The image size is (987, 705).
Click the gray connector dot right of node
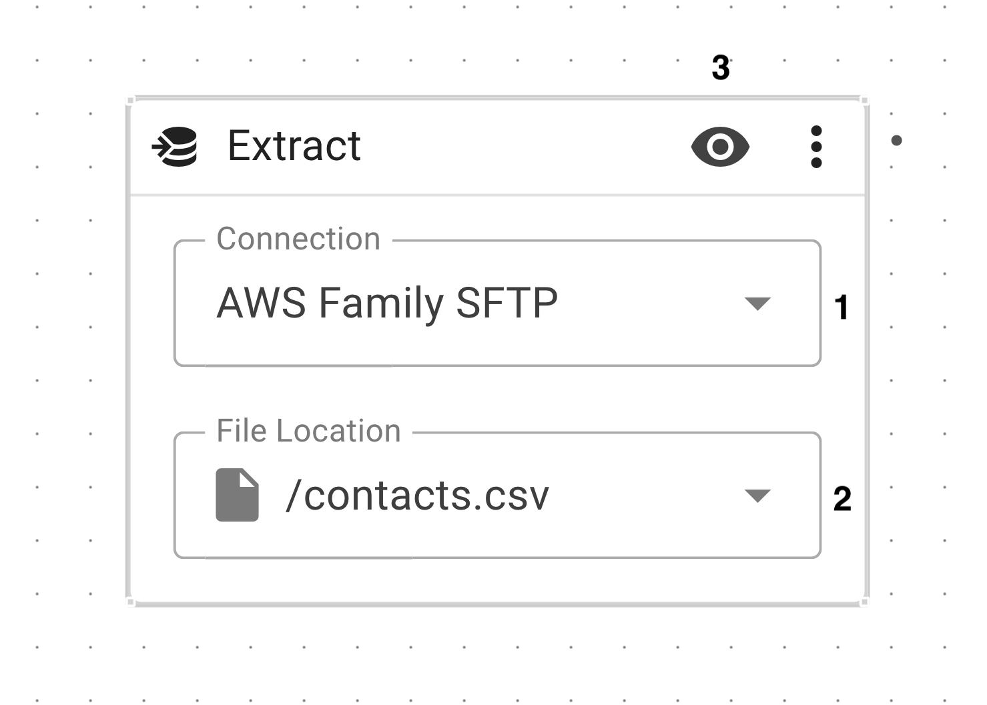tap(897, 140)
